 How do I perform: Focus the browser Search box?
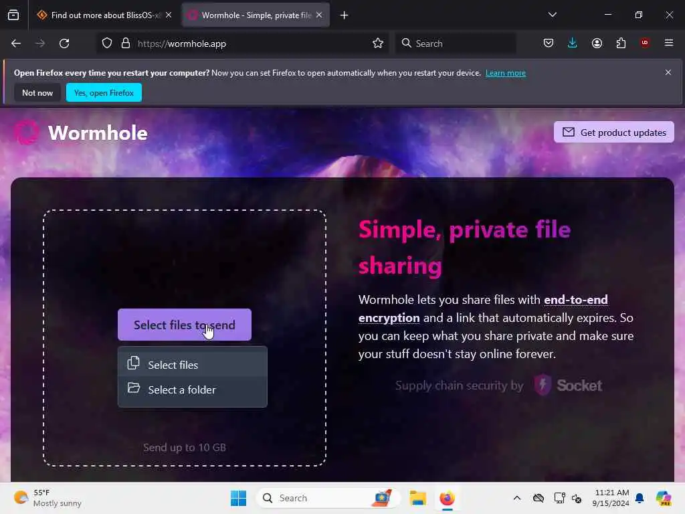click(x=456, y=44)
